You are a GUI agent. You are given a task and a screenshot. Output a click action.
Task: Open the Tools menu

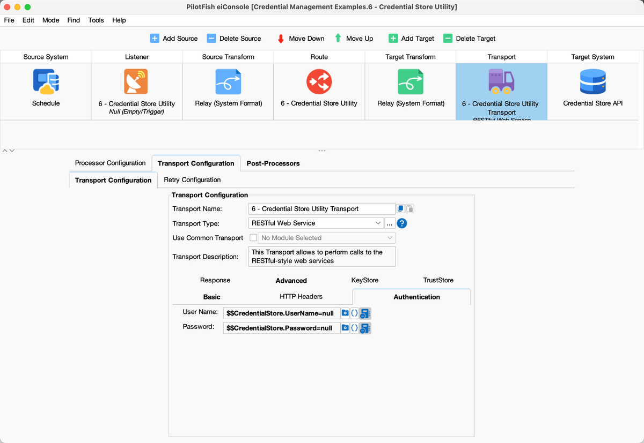pos(96,20)
